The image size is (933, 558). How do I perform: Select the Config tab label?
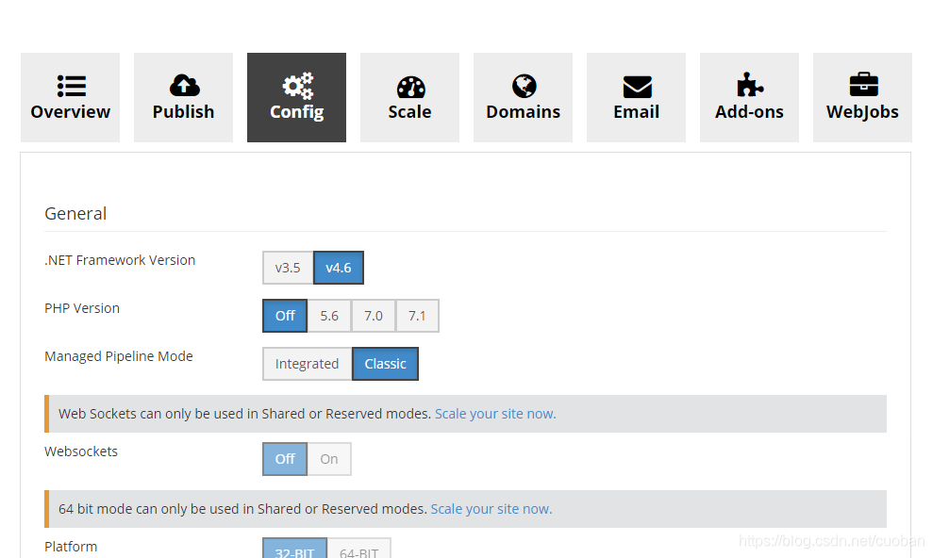[x=296, y=112]
